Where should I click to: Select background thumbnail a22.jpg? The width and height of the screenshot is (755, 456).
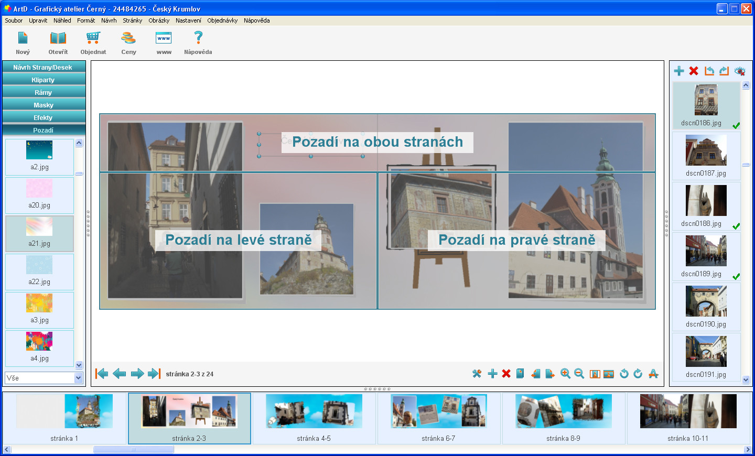[x=39, y=272]
